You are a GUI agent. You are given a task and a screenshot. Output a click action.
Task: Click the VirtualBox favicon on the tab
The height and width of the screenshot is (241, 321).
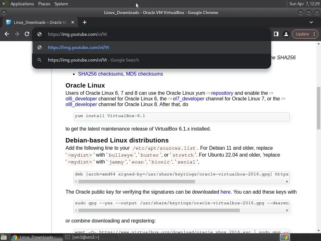[8, 22]
